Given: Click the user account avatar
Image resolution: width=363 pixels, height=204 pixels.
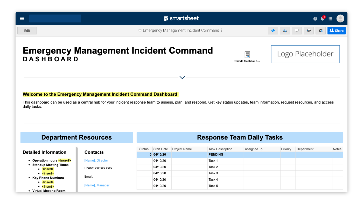Looking at the screenshot, I should tap(340, 19).
